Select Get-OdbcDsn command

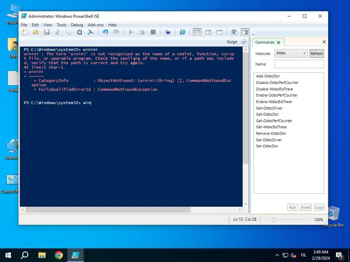click(x=267, y=114)
